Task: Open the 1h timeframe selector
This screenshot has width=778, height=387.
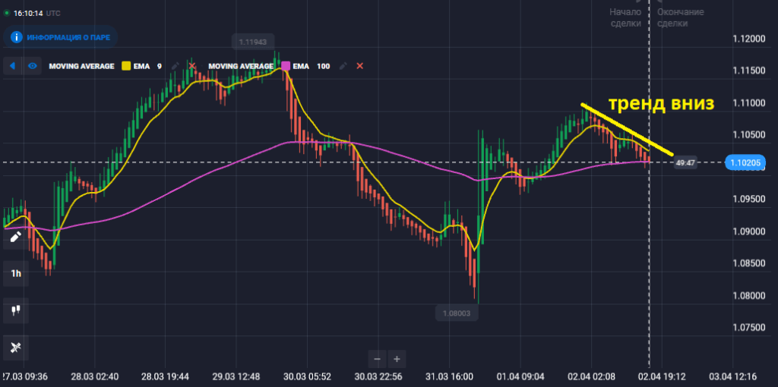Action: coord(15,273)
